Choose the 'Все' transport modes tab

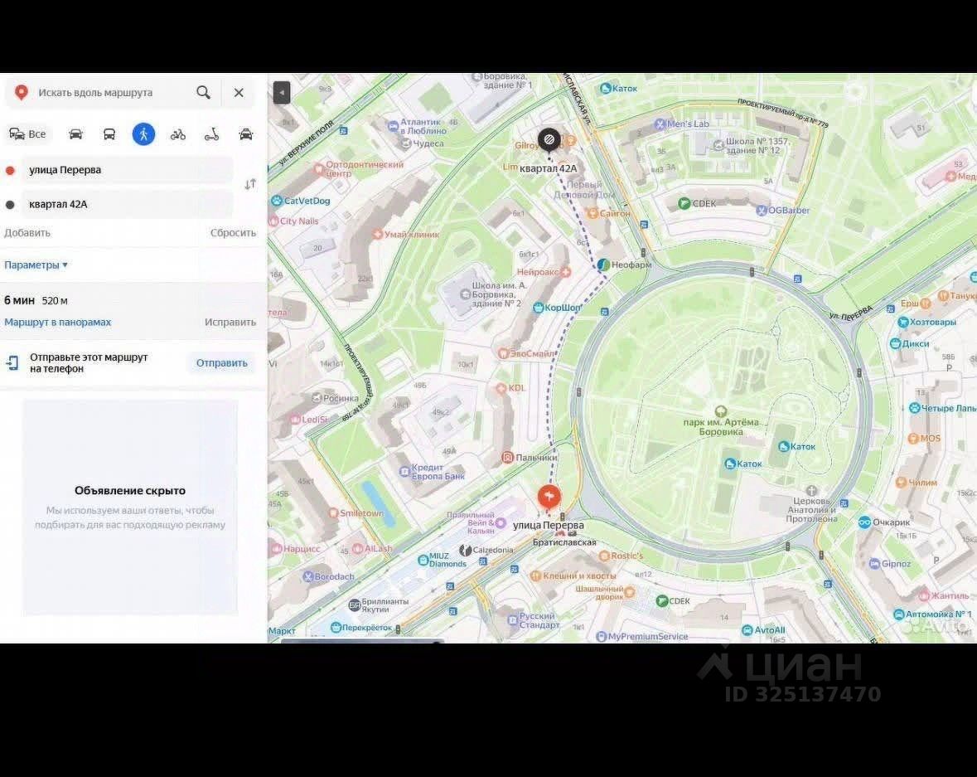point(28,134)
